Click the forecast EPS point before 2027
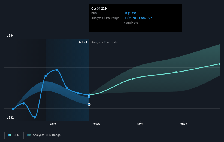 [x=176, y=72]
